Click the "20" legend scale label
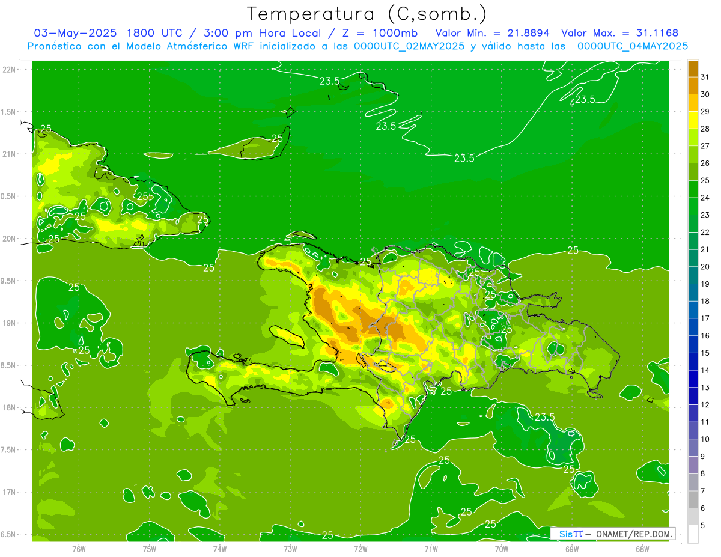Viewport: 721px width, 557px height. pos(705,267)
